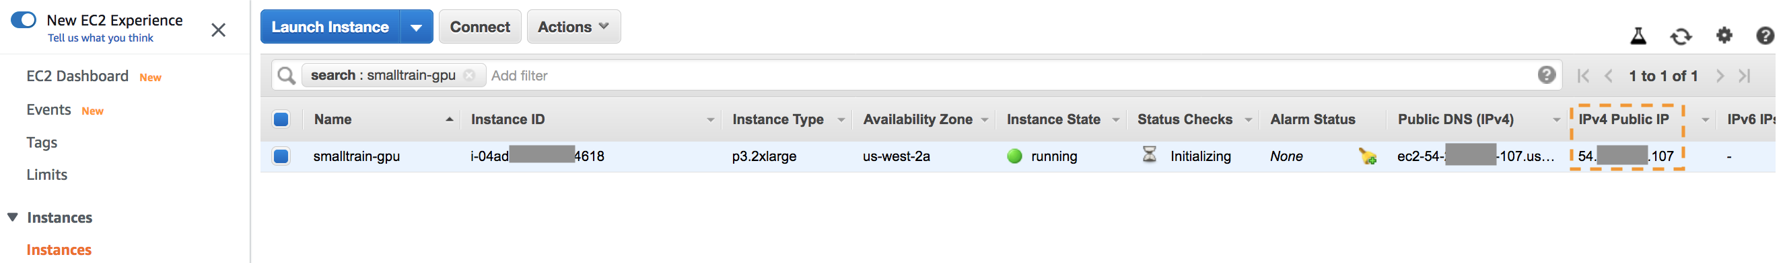1785x263 pixels.
Task: Click the search filter help icon
Action: [1547, 74]
